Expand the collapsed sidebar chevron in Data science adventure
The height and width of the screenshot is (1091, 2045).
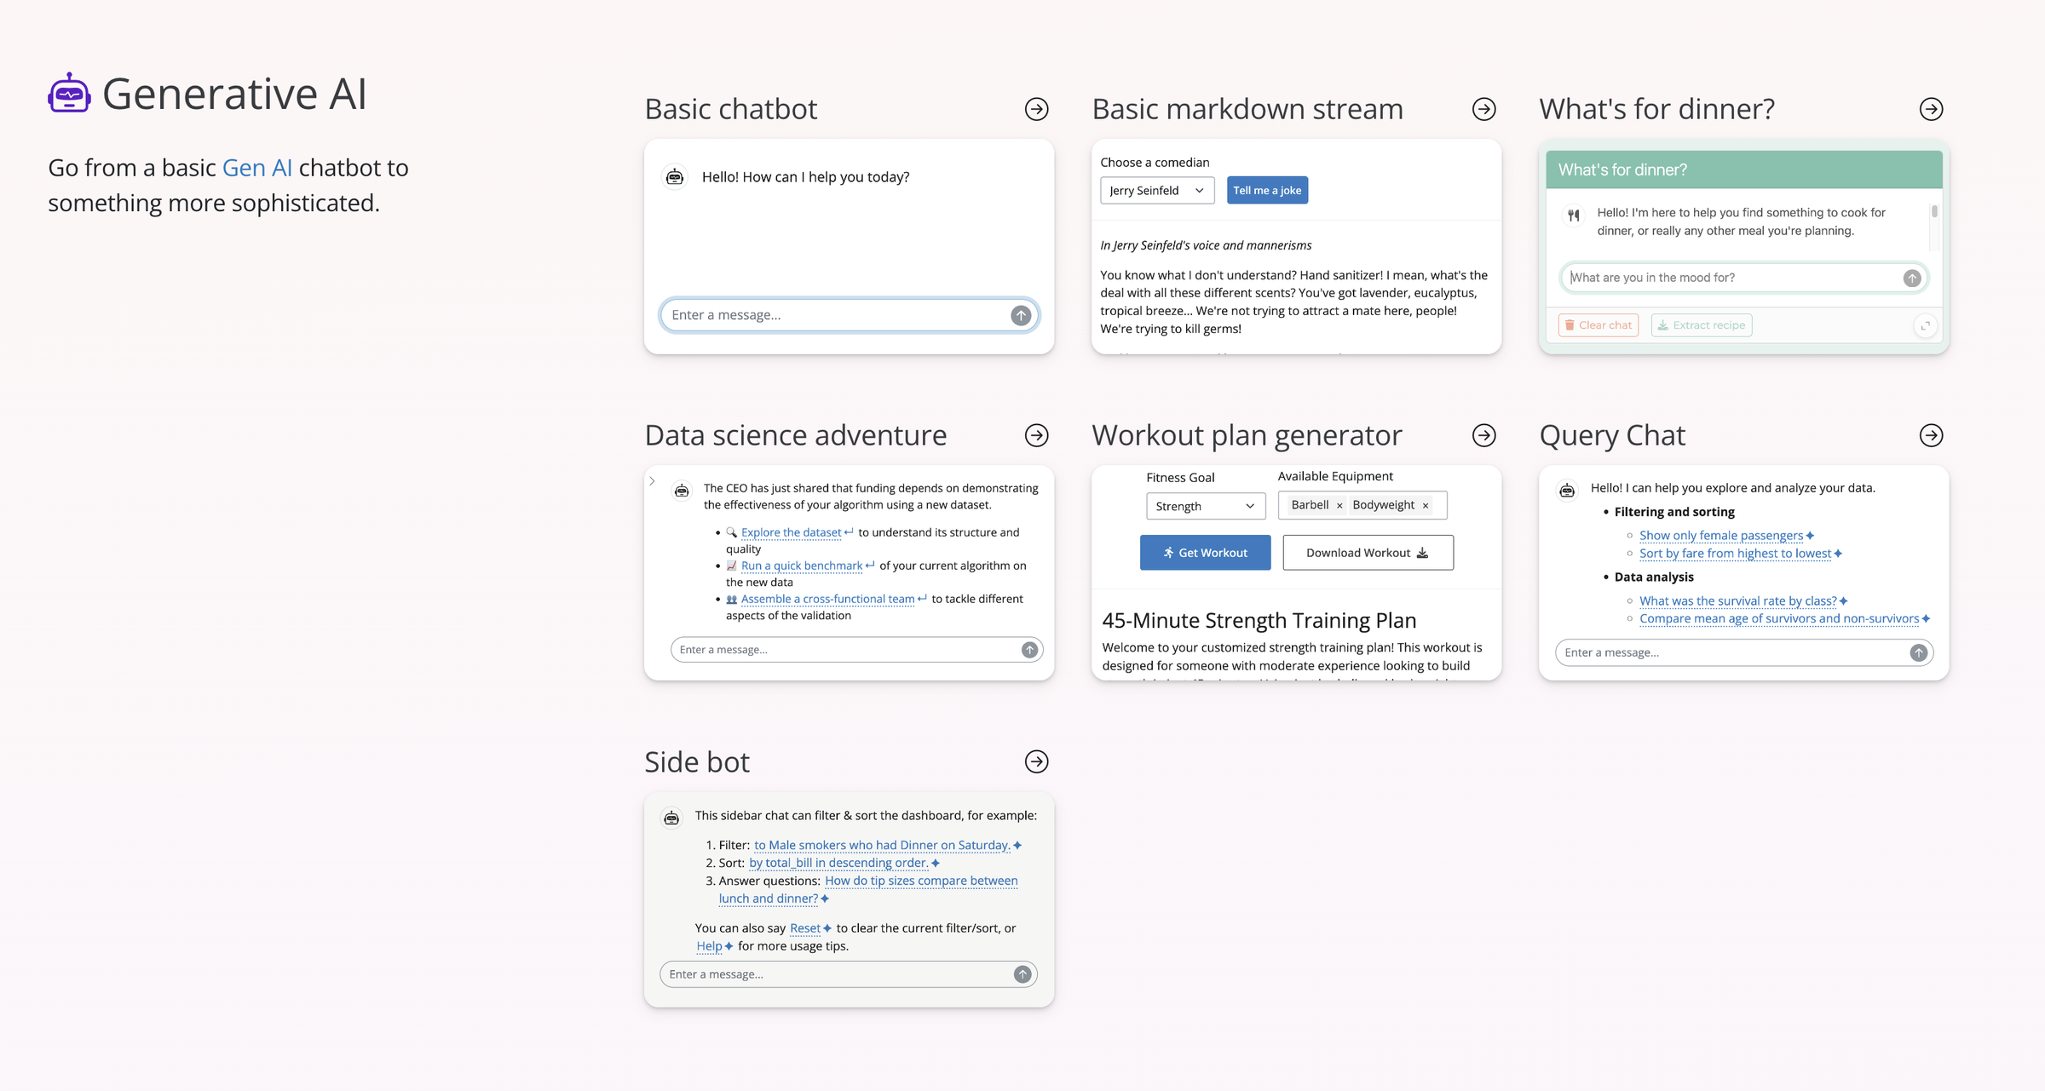point(652,480)
